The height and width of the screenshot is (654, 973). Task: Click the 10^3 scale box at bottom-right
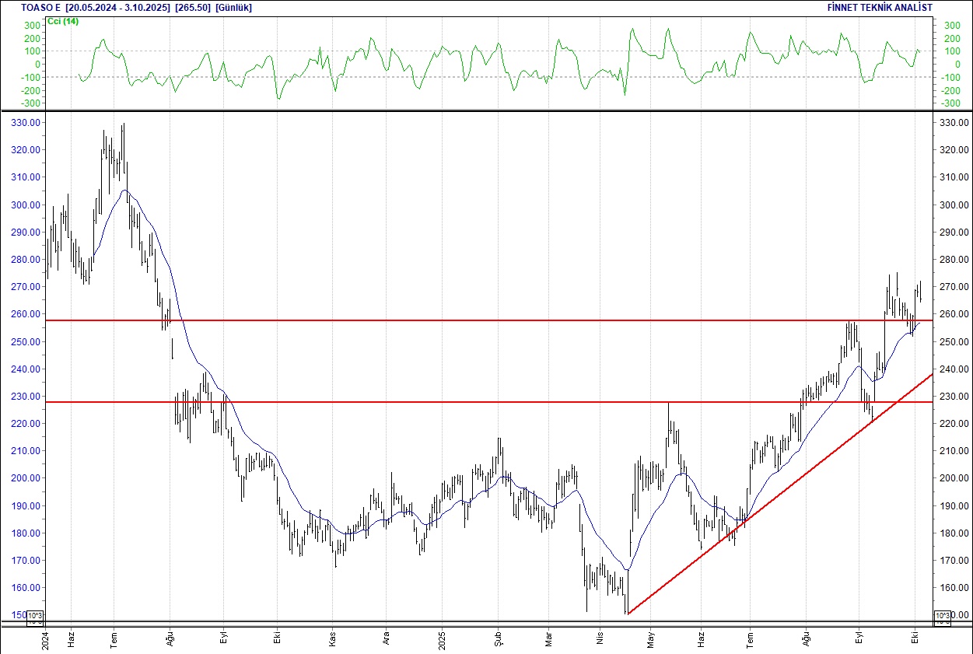[941, 617]
